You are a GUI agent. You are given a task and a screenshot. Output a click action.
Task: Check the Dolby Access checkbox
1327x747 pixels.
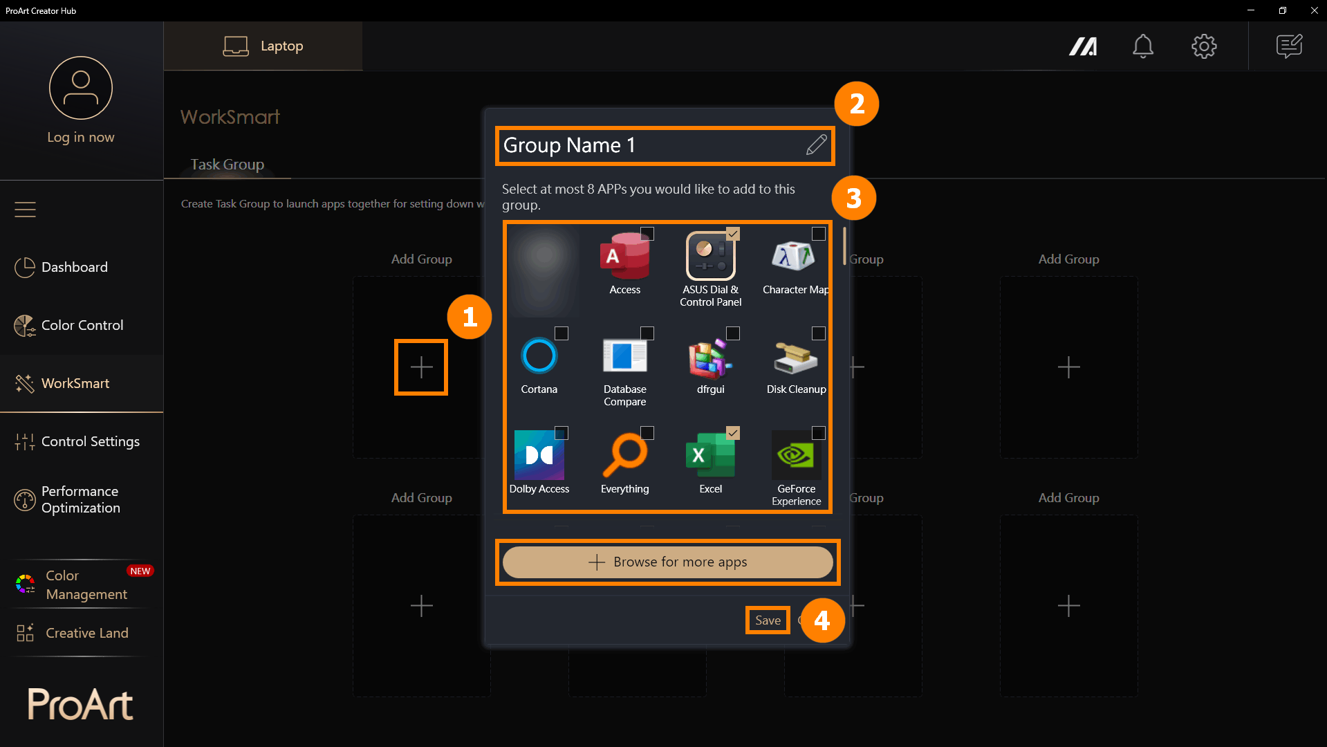pos(562,433)
